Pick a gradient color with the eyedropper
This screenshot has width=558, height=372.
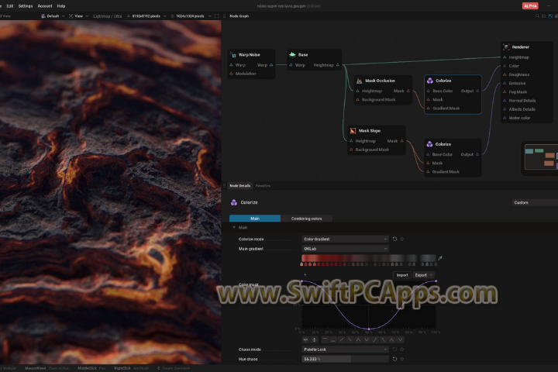440,258
